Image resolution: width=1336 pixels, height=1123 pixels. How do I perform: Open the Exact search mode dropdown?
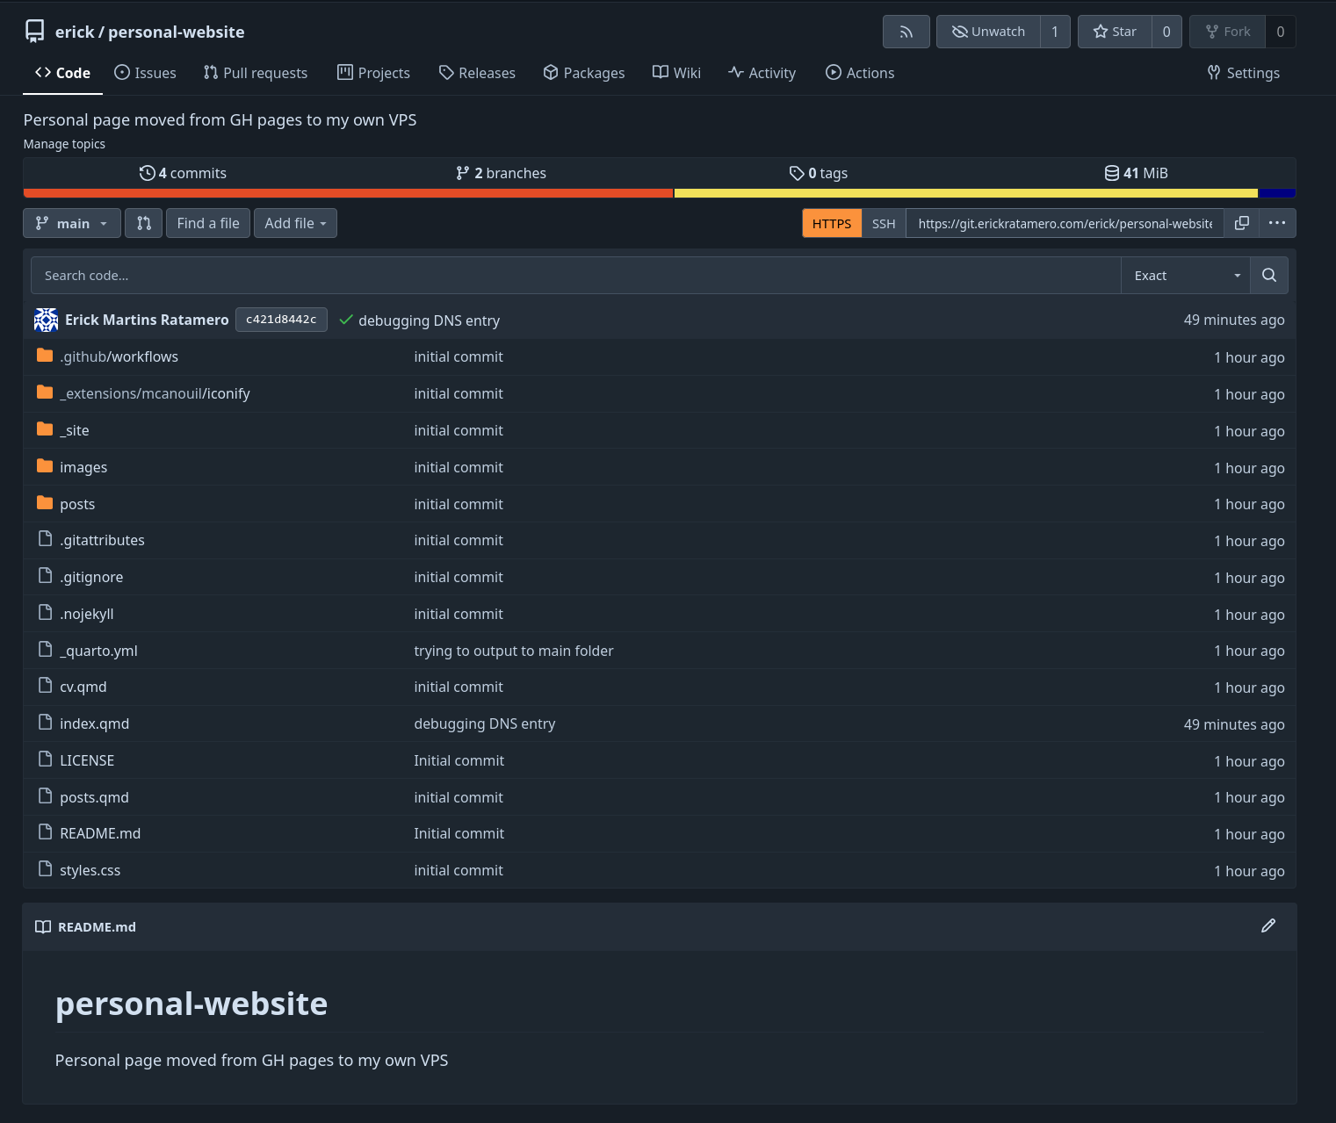1186,276
